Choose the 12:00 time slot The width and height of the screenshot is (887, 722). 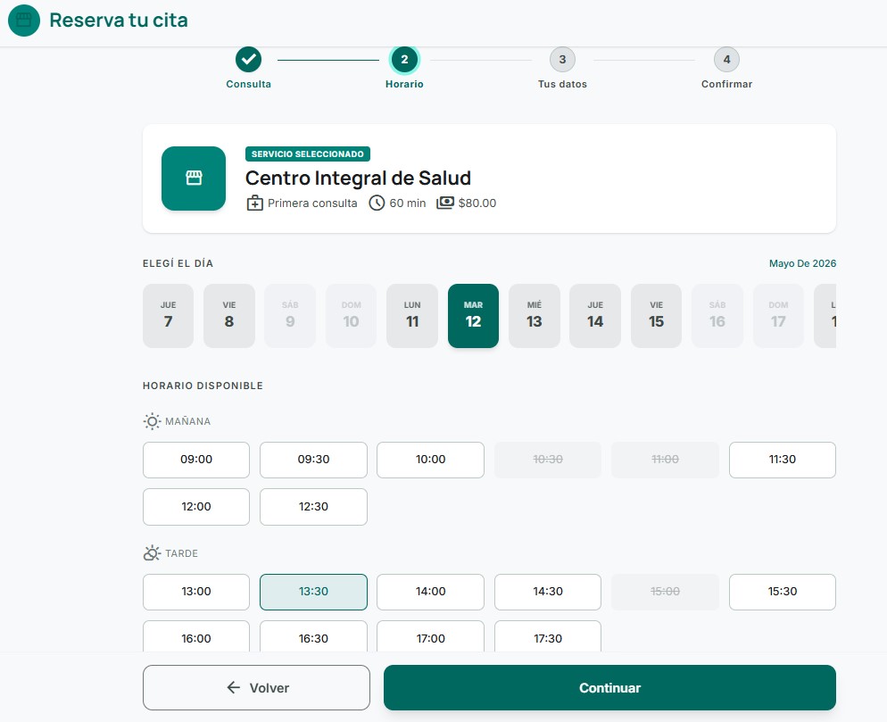(196, 506)
